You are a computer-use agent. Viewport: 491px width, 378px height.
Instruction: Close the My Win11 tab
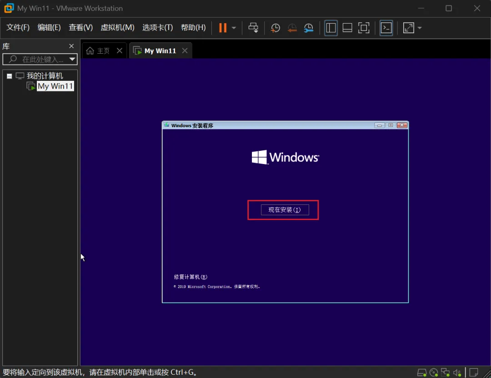(x=185, y=51)
